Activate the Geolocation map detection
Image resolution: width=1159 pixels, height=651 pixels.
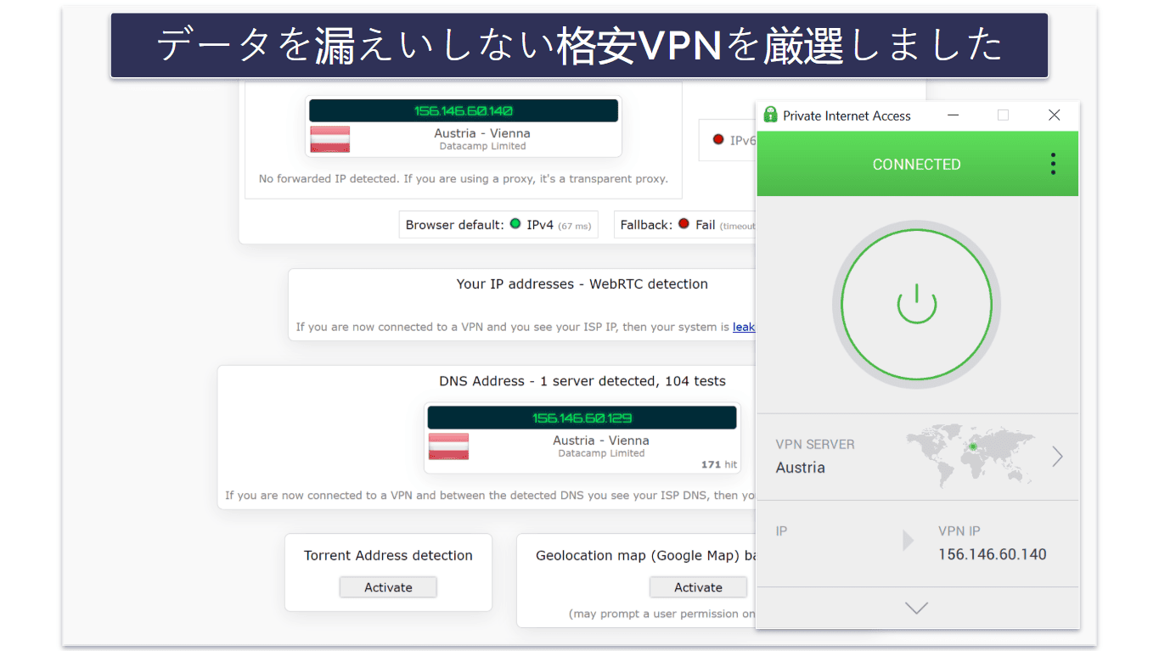pos(698,587)
